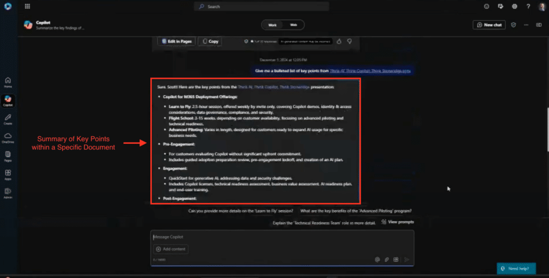Click the Message Copilot text field
The width and height of the screenshot is (549, 278).
(x=281, y=237)
